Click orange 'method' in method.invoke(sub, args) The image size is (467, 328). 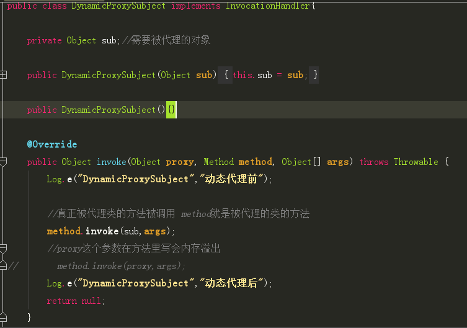click(x=64, y=231)
